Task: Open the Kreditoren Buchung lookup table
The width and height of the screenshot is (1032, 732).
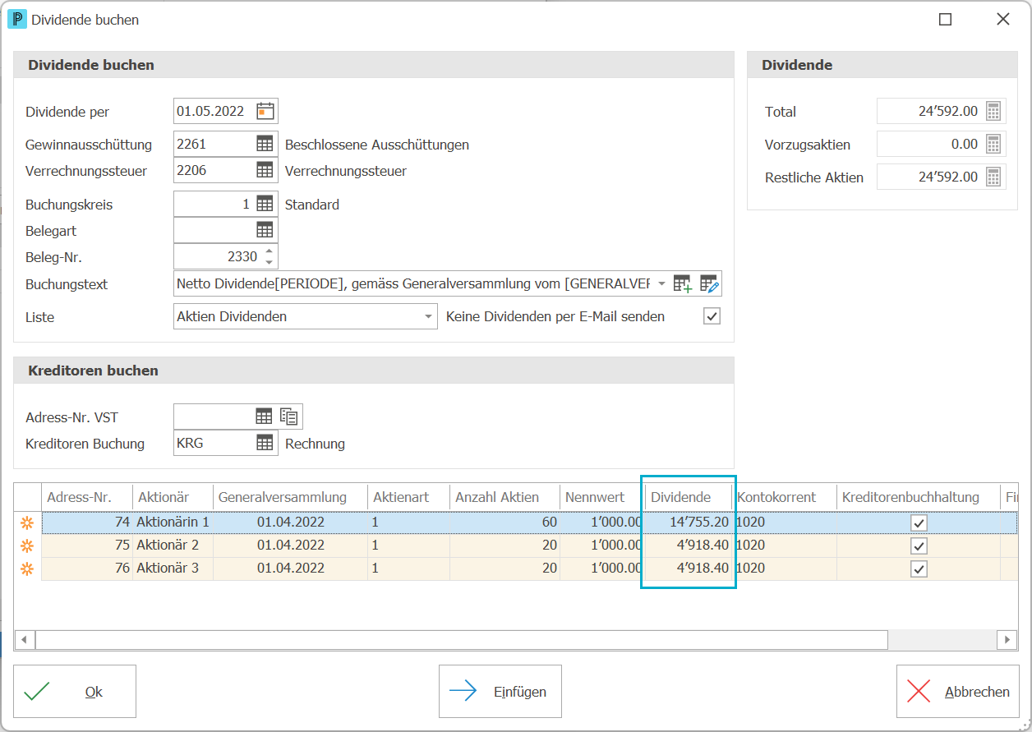Action: [265, 443]
